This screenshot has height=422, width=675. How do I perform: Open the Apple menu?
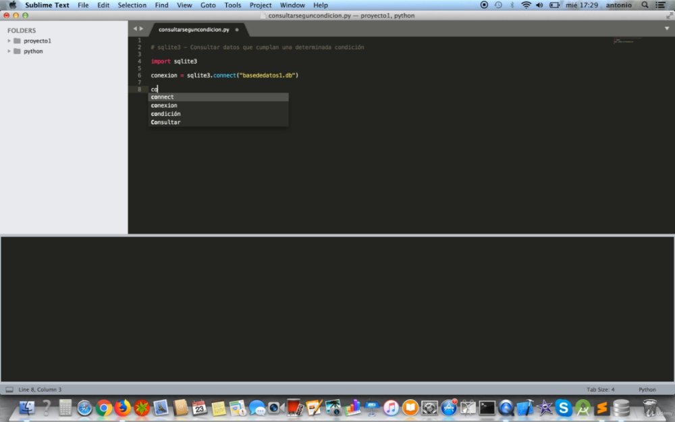coord(12,5)
